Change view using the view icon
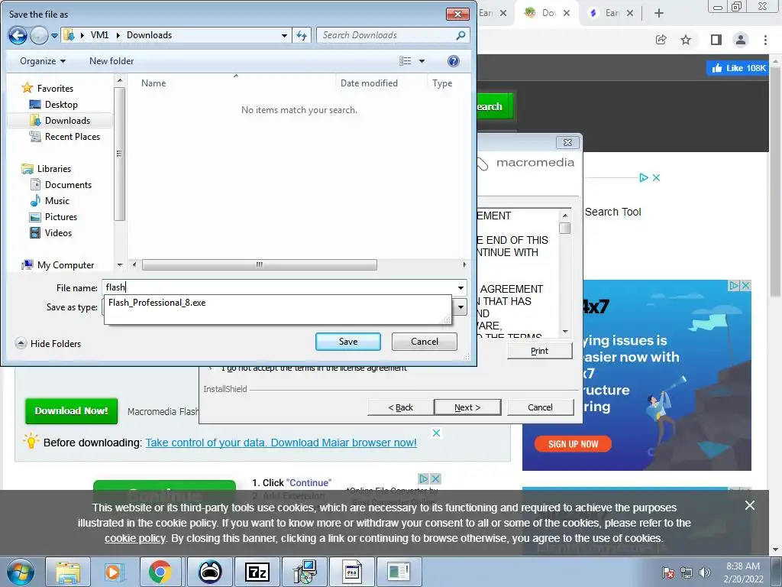Viewport: 782px width, 587px height. (x=405, y=61)
